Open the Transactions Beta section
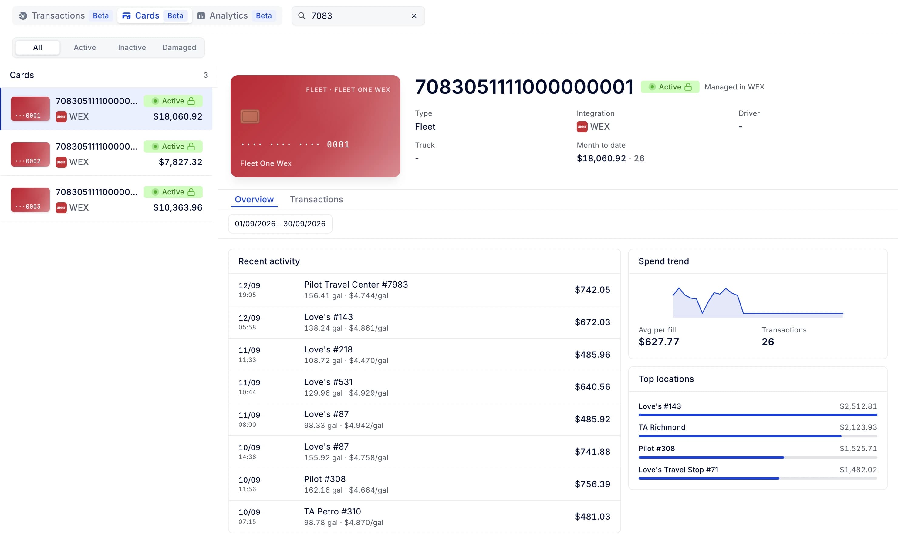Screen dimensions: 898x546 click(66, 16)
